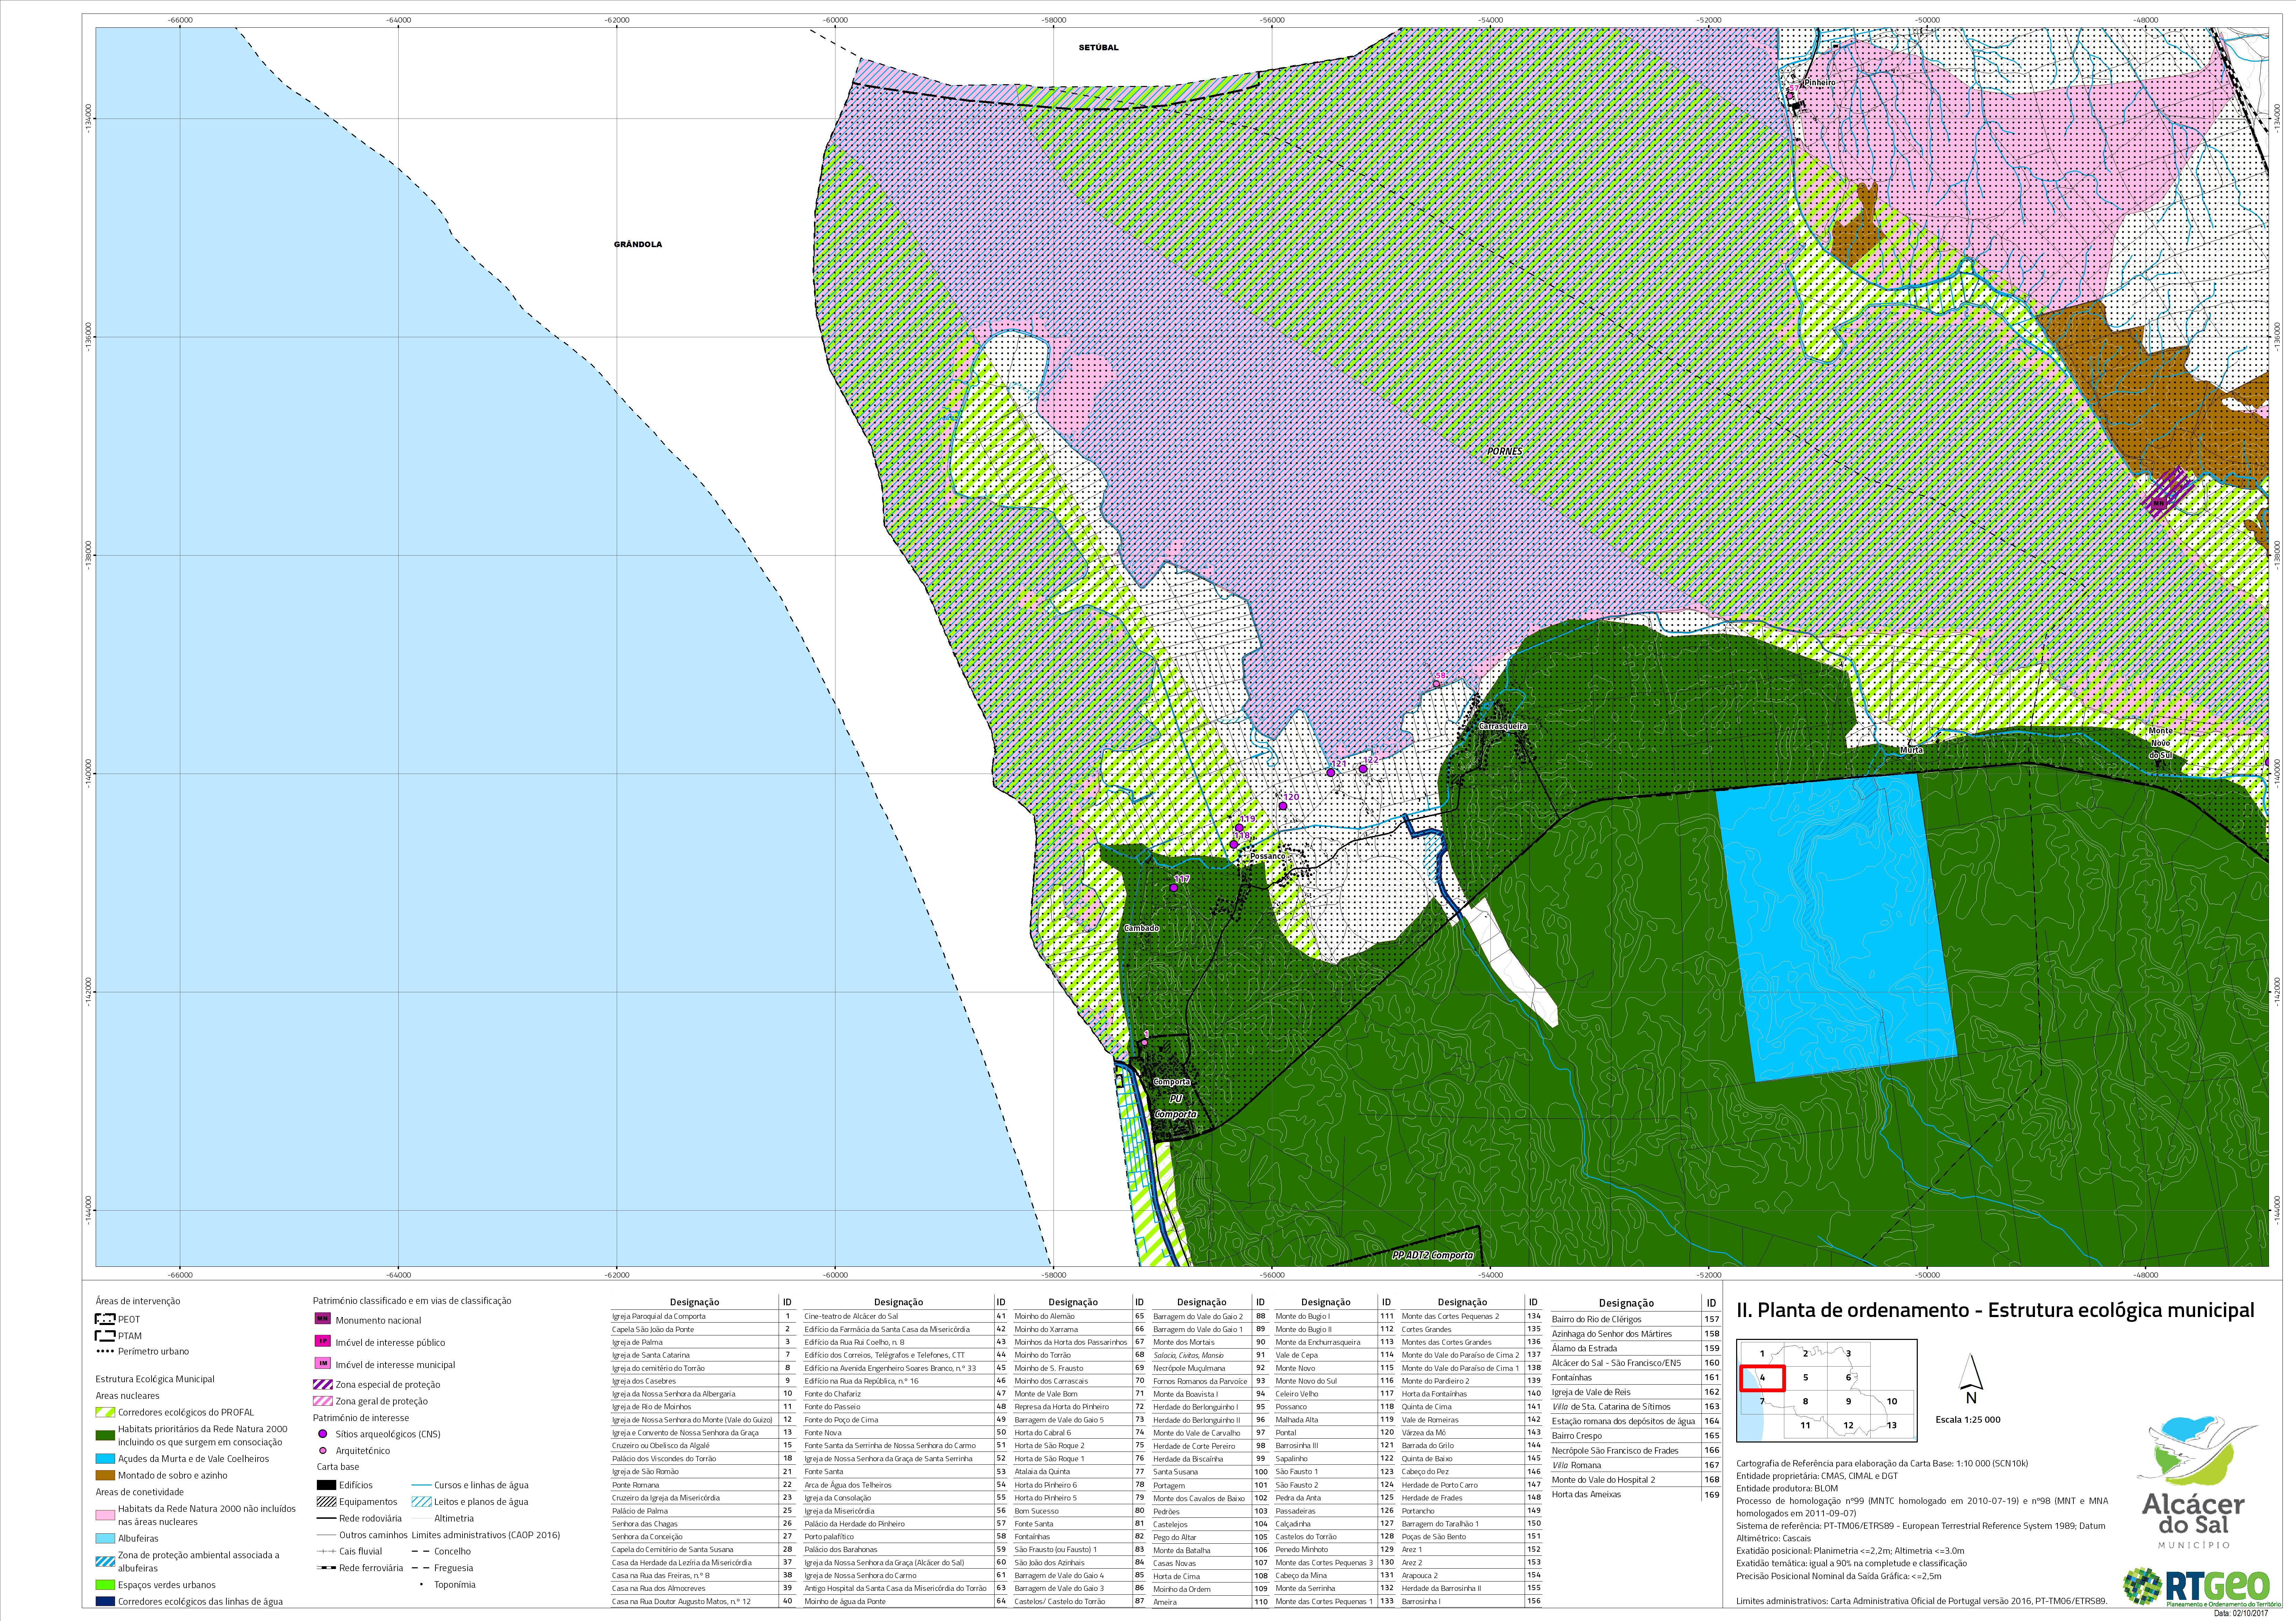Select archaeological site marker 118 on the map
The width and height of the screenshot is (2296, 1621).
(1234, 845)
